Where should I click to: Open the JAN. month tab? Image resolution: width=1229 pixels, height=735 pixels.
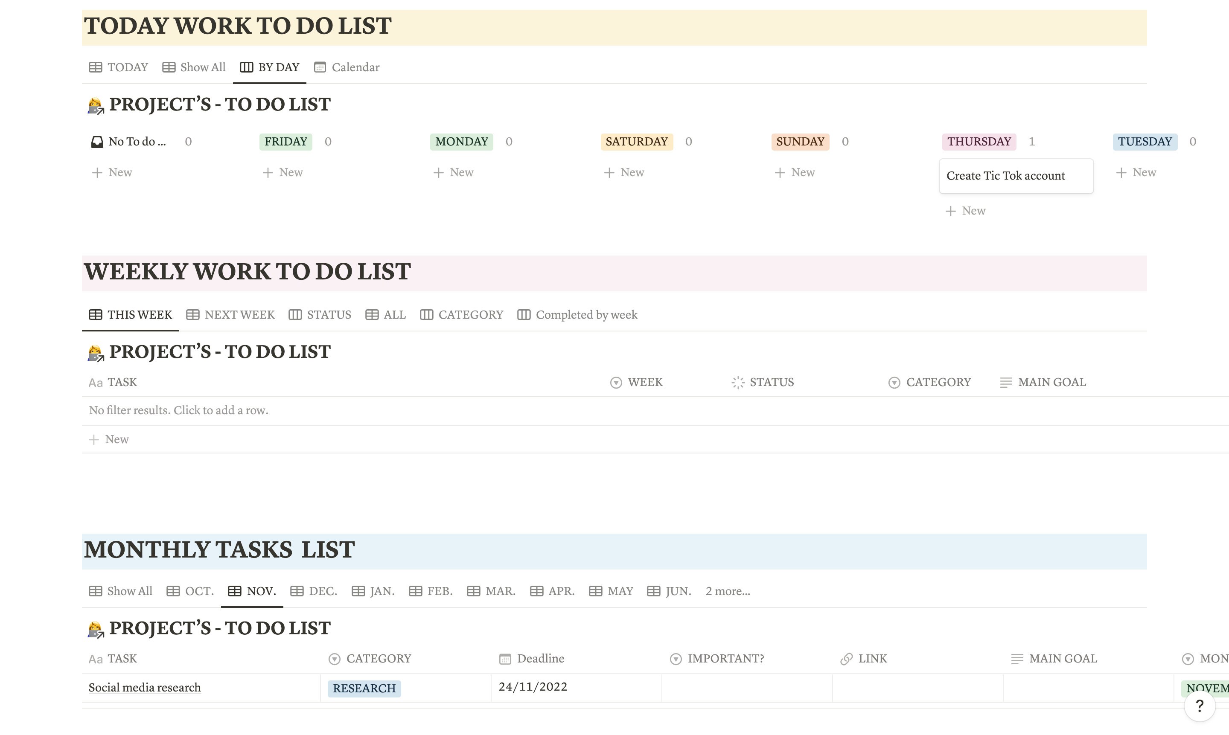(373, 591)
